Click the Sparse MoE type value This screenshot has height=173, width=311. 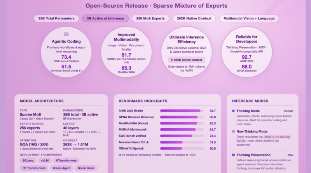click(30, 114)
